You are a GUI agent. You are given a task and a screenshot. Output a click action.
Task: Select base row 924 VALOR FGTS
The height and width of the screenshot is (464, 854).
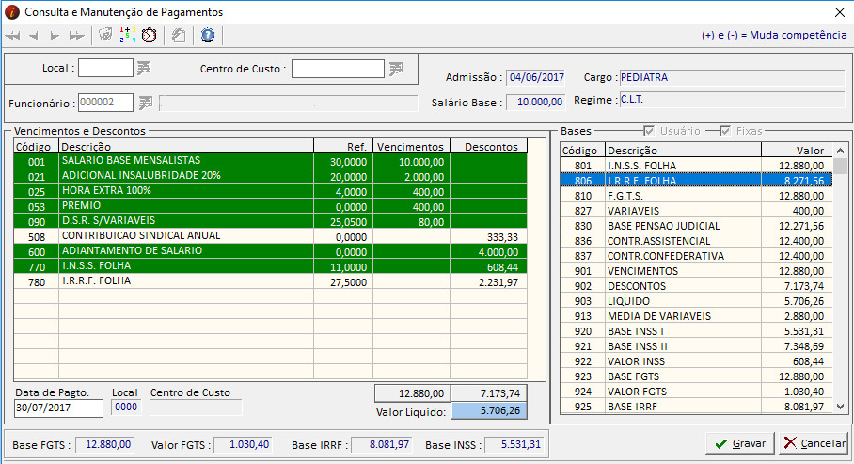pyautogui.click(x=696, y=392)
